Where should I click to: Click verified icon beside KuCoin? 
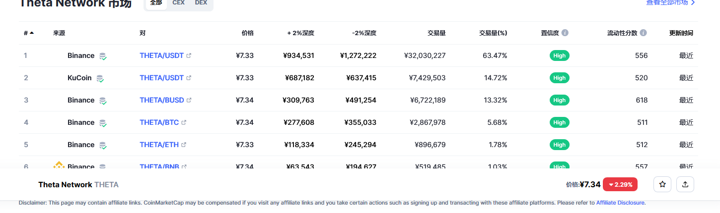tap(100, 78)
